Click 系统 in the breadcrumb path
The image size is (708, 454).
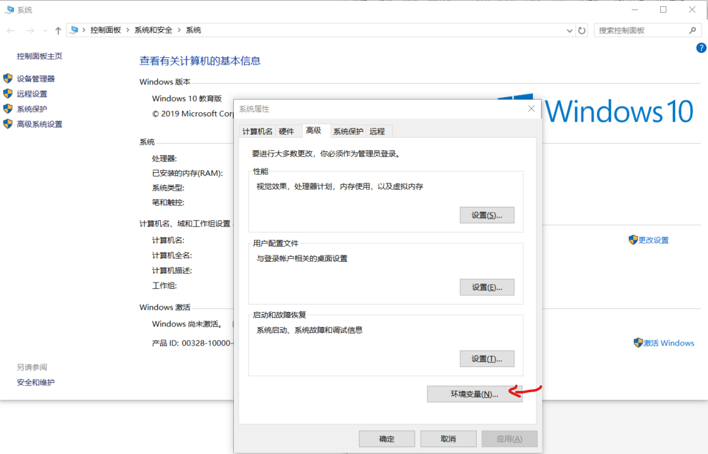(194, 30)
